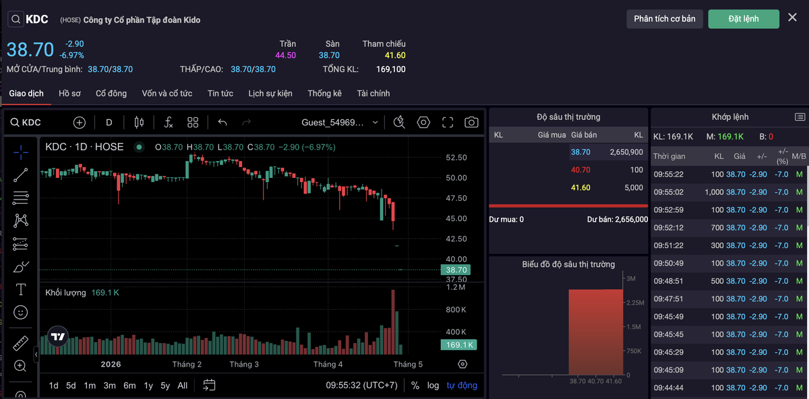This screenshot has width=809, height=399.
Task: Open the Cổ đông tab
Action: (111, 93)
